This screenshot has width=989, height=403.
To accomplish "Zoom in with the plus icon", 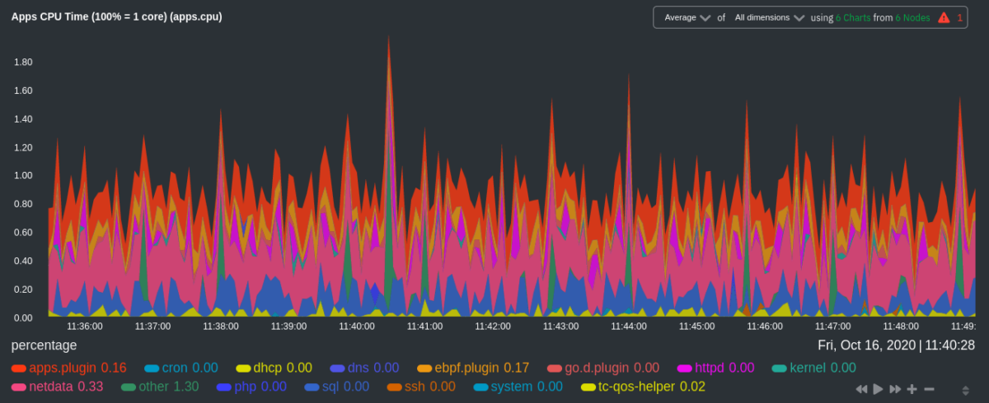I will pos(912,389).
